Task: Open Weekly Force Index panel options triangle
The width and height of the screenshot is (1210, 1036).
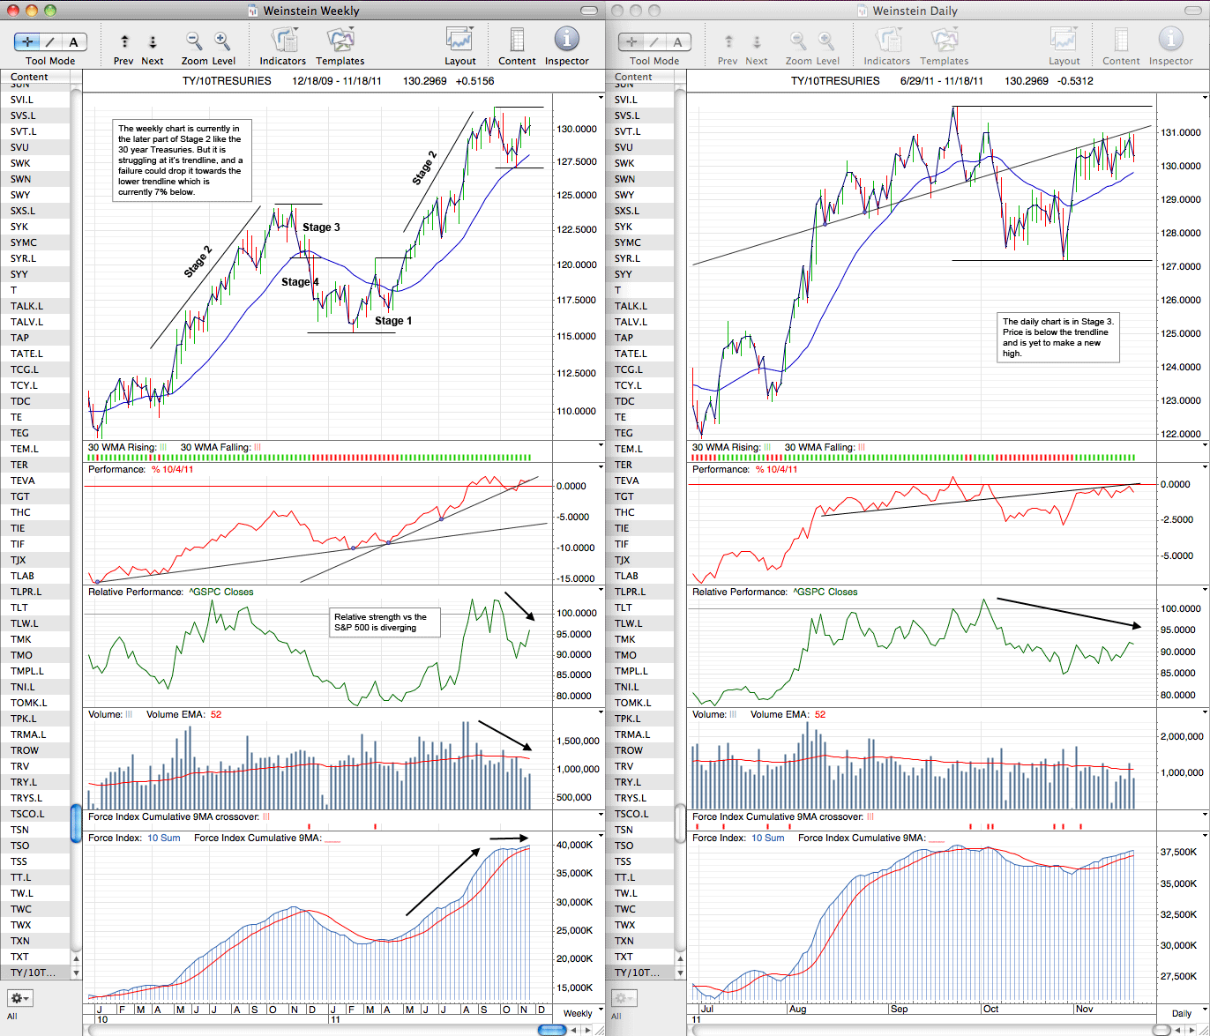Action: click(x=601, y=838)
